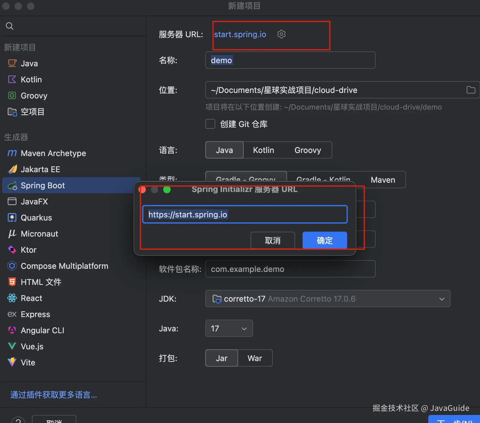The width and height of the screenshot is (480, 423).
Task: Choose the Express generator icon
Action: pyautogui.click(x=12, y=314)
